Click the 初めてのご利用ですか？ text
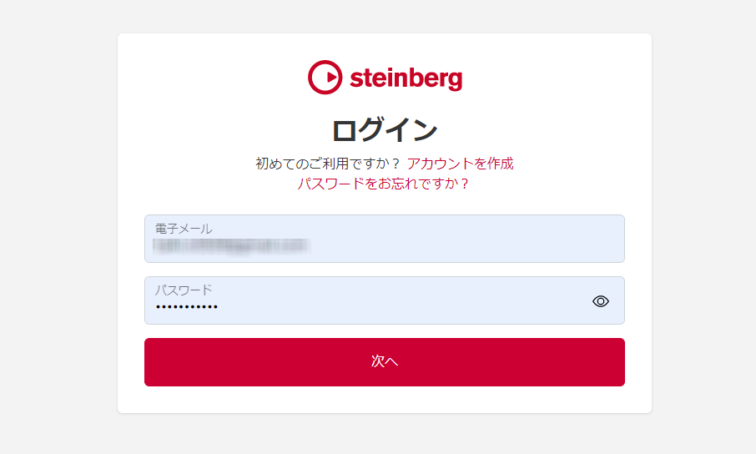The width and height of the screenshot is (756, 454). [x=328, y=164]
